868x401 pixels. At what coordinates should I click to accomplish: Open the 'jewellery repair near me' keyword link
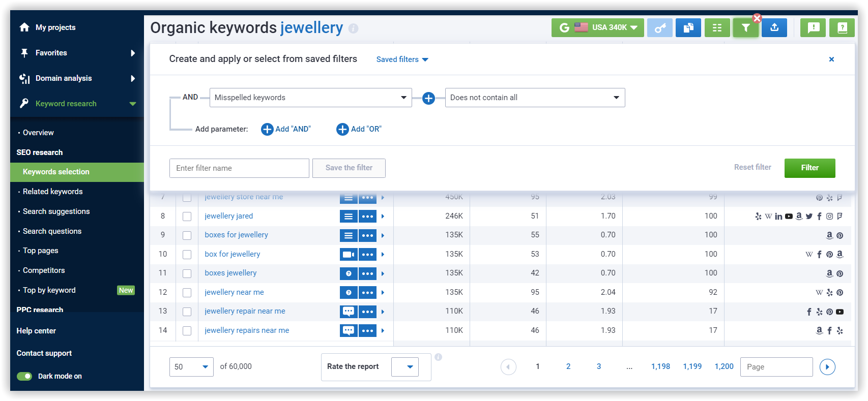tap(245, 311)
